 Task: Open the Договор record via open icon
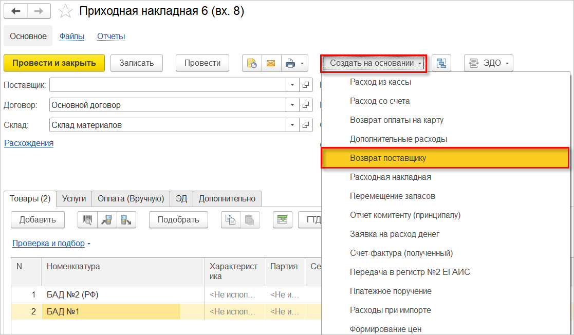click(x=306, y=105)
